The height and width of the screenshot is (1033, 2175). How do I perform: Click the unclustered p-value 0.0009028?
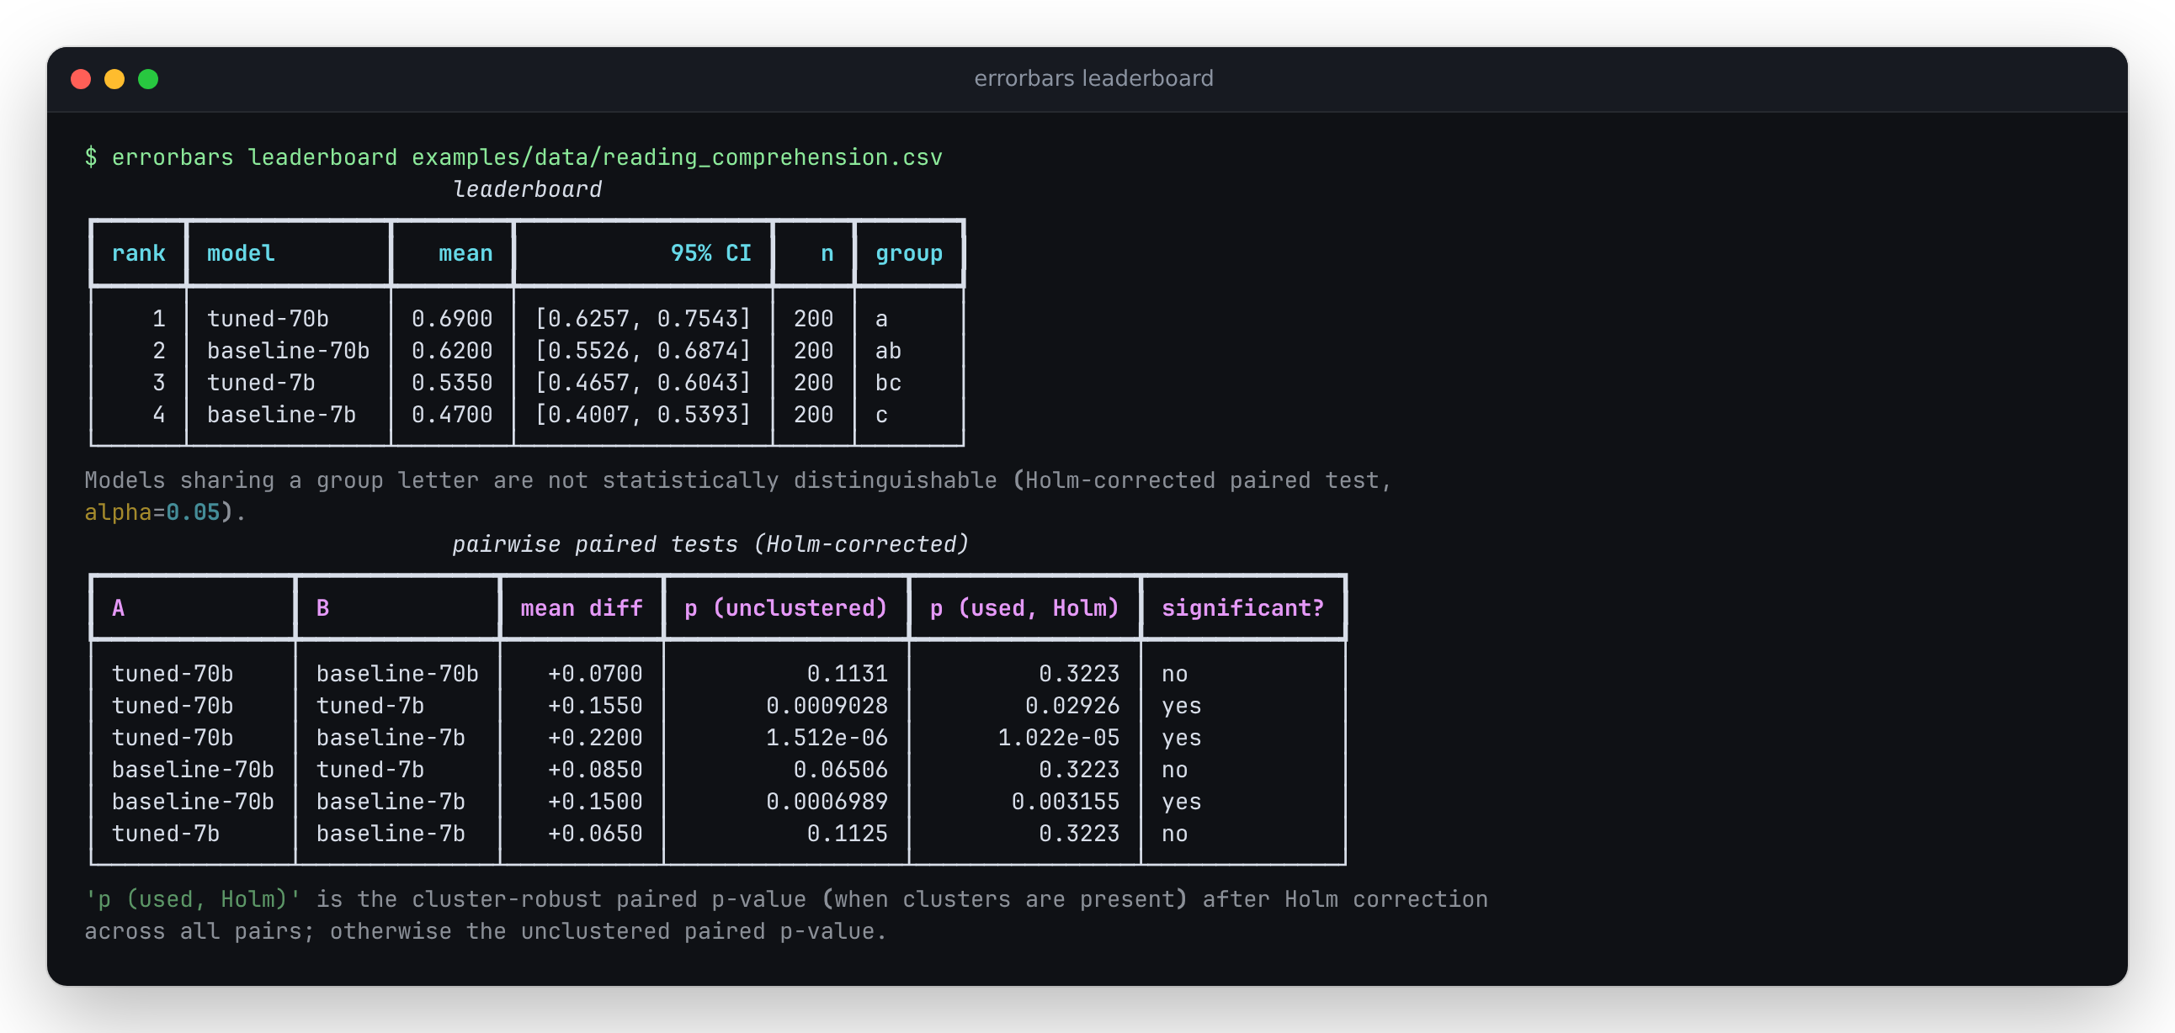pyautogui.click(x=827, y=707)
